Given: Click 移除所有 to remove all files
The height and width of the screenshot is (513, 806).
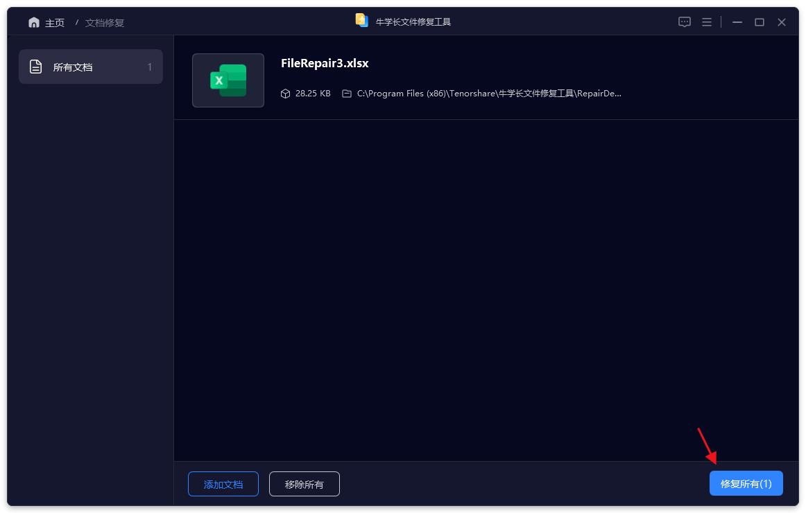Looking at the screenshot, I should pyautogui.click(x=304, y=484).
